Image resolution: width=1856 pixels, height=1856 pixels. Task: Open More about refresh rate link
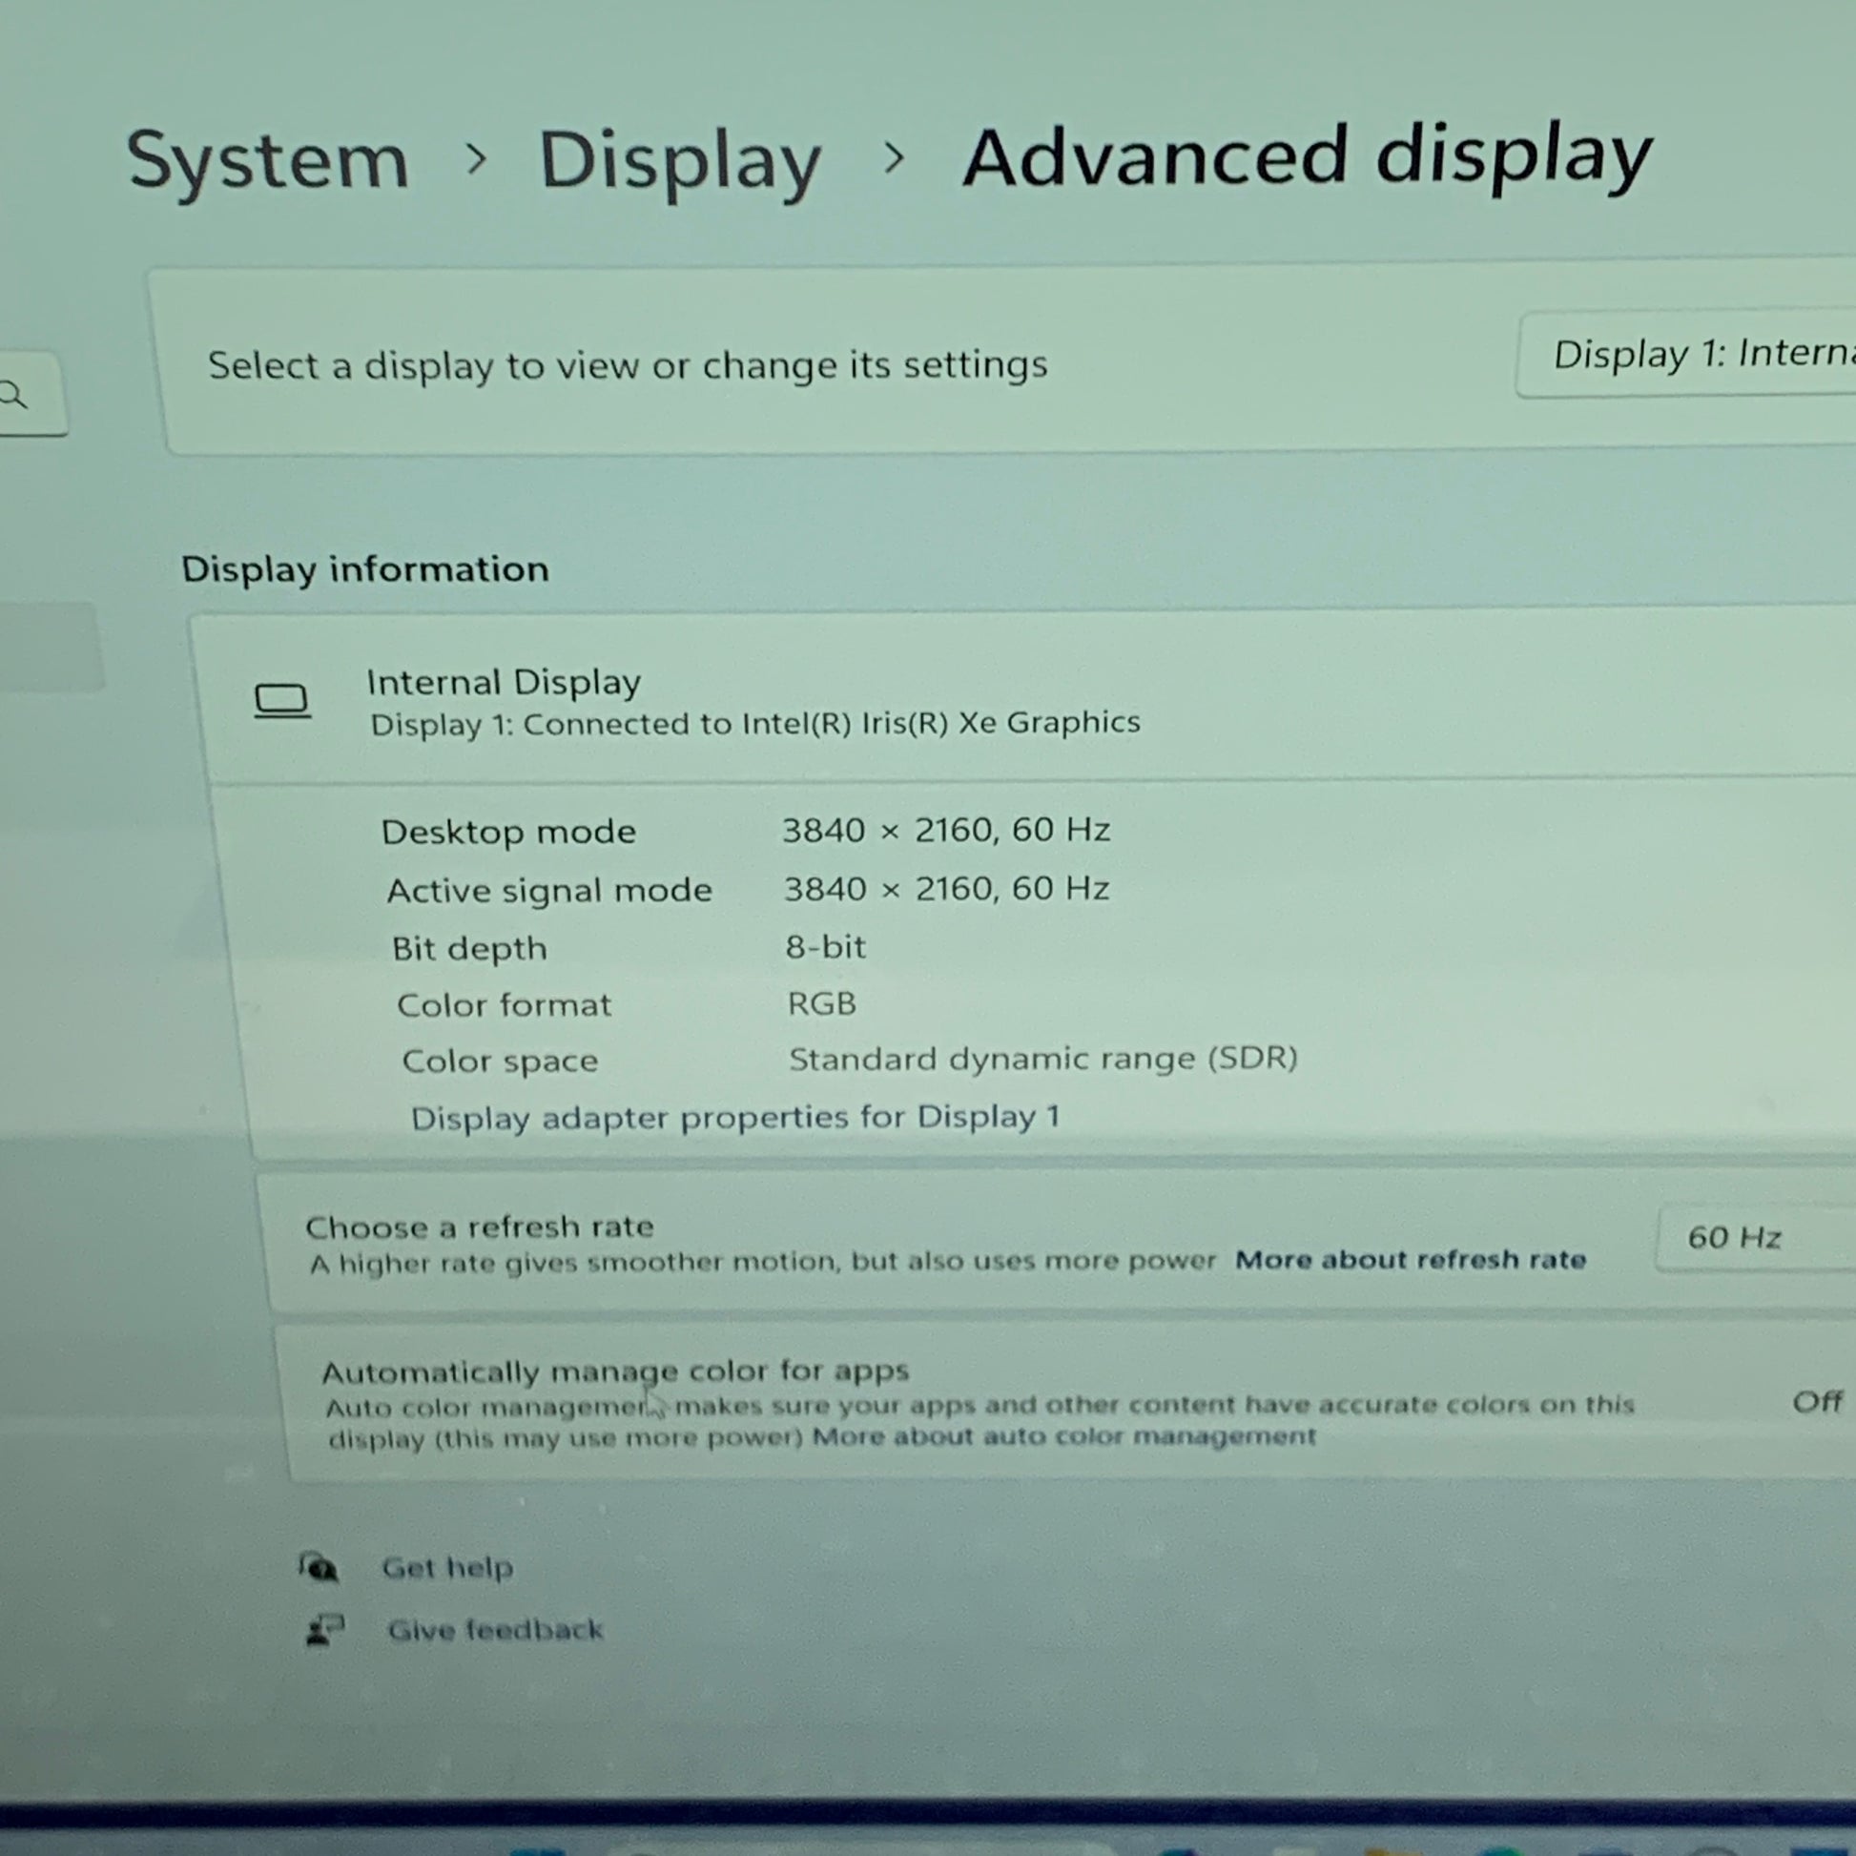point(1410,1259)
